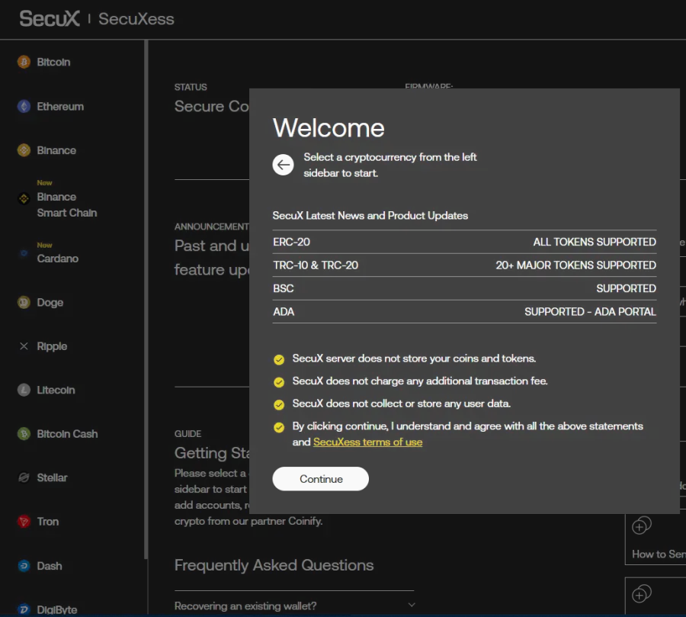Click the Bitcoin Cash icon
Screen dimensions: 686x617
pos(24,434)
